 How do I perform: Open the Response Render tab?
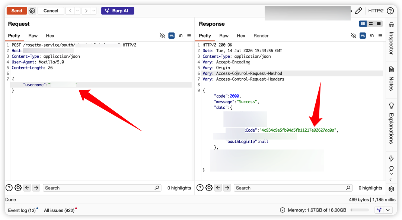261,36
